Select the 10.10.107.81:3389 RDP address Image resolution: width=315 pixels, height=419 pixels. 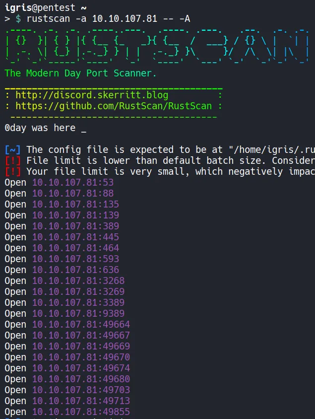click(x=78, y=302)
